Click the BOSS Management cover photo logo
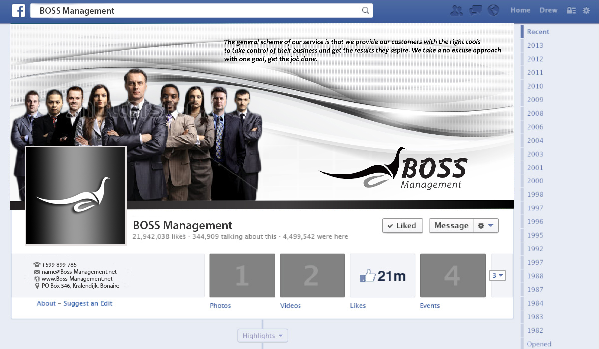This screenshot has width=599, height=349. point(393,169)
